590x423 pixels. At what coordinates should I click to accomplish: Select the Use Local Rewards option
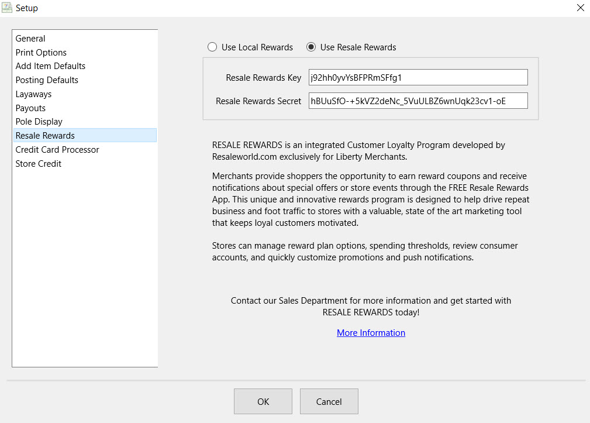click(x=212, y=47)
